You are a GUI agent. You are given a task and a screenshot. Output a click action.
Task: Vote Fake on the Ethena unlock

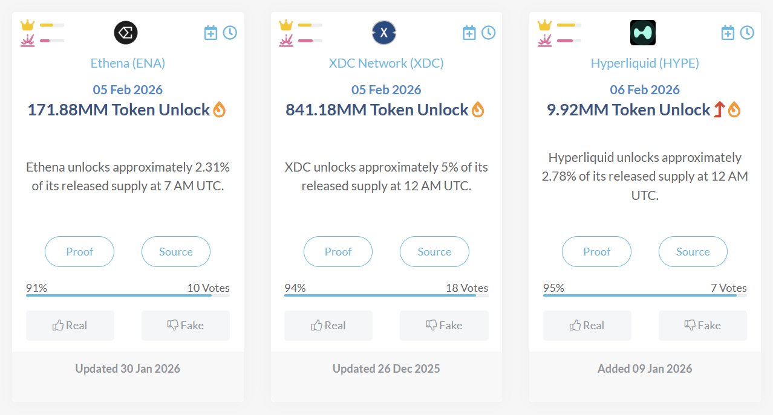point(186,326)
